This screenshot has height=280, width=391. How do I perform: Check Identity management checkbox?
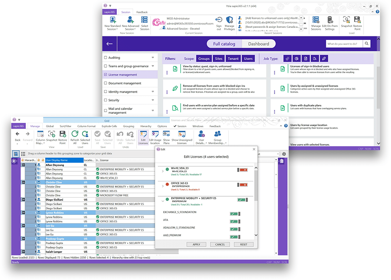(x=106, y=92)
